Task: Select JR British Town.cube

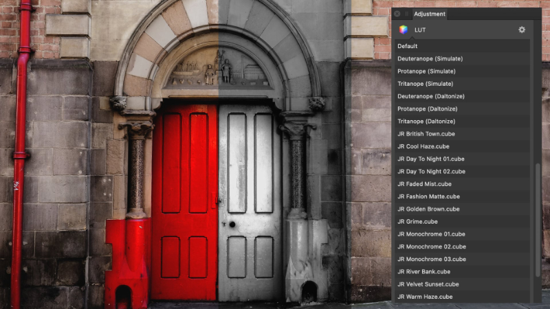Action: (462, 134)
